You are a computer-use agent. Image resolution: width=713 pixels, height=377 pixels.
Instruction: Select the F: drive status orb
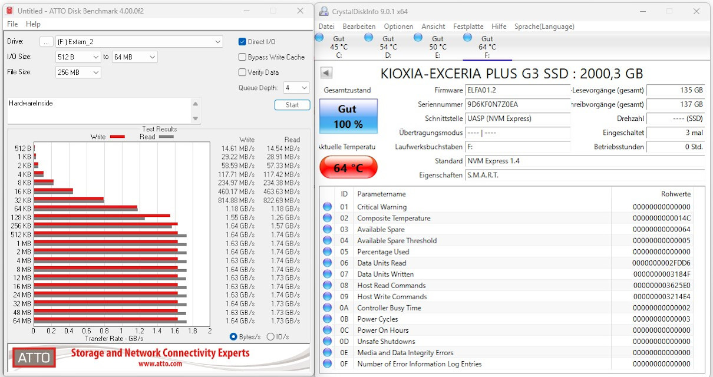[468, 38]
